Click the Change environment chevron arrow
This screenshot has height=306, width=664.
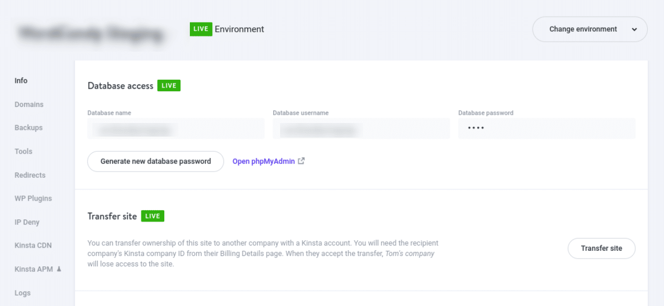point(634,30)
